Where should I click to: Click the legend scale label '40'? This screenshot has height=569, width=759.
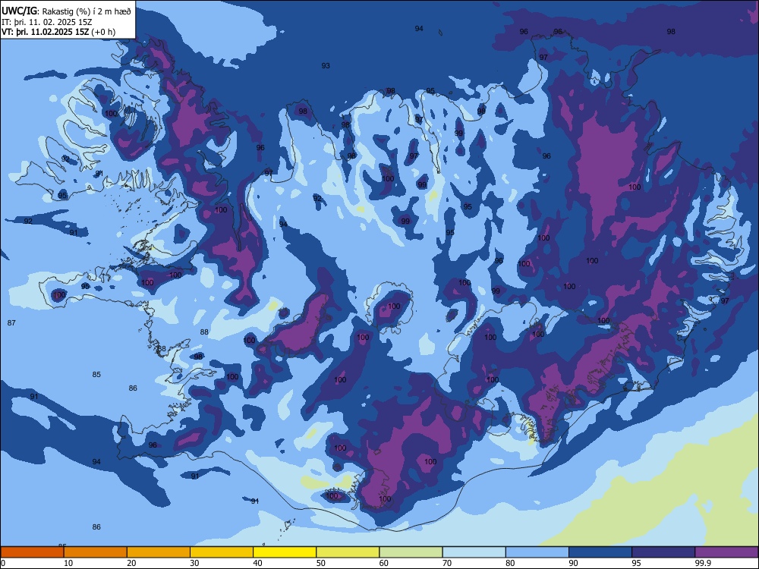coord(257,563)
